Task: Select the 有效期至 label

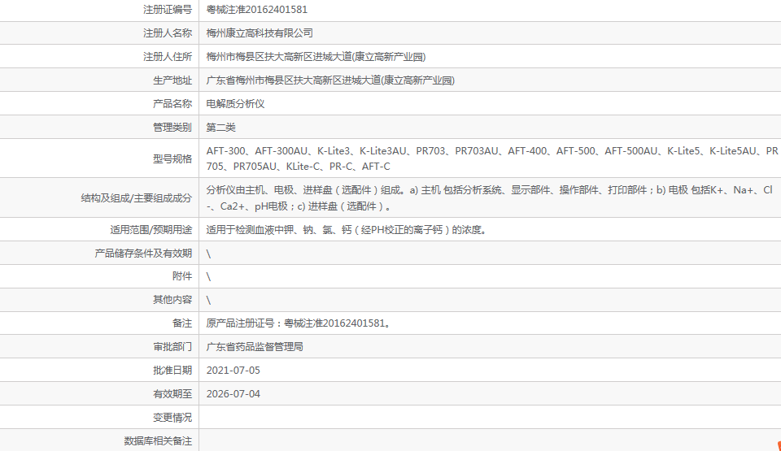Action: (x=172, y=394)
